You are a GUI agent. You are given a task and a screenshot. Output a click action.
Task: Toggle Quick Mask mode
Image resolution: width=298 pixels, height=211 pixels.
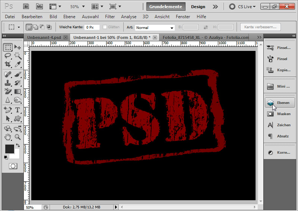pyautogui.click(x=13, y=166)
